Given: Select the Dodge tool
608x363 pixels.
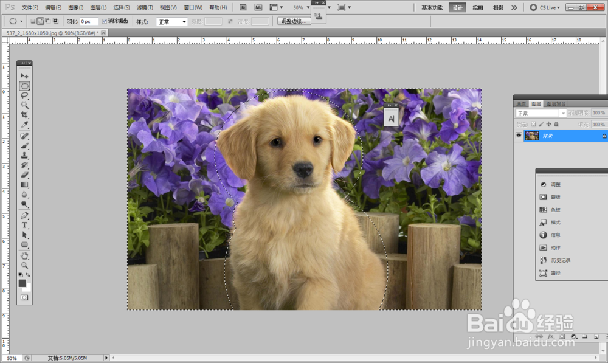Looking at the screenshot, I should pos(24,204).
